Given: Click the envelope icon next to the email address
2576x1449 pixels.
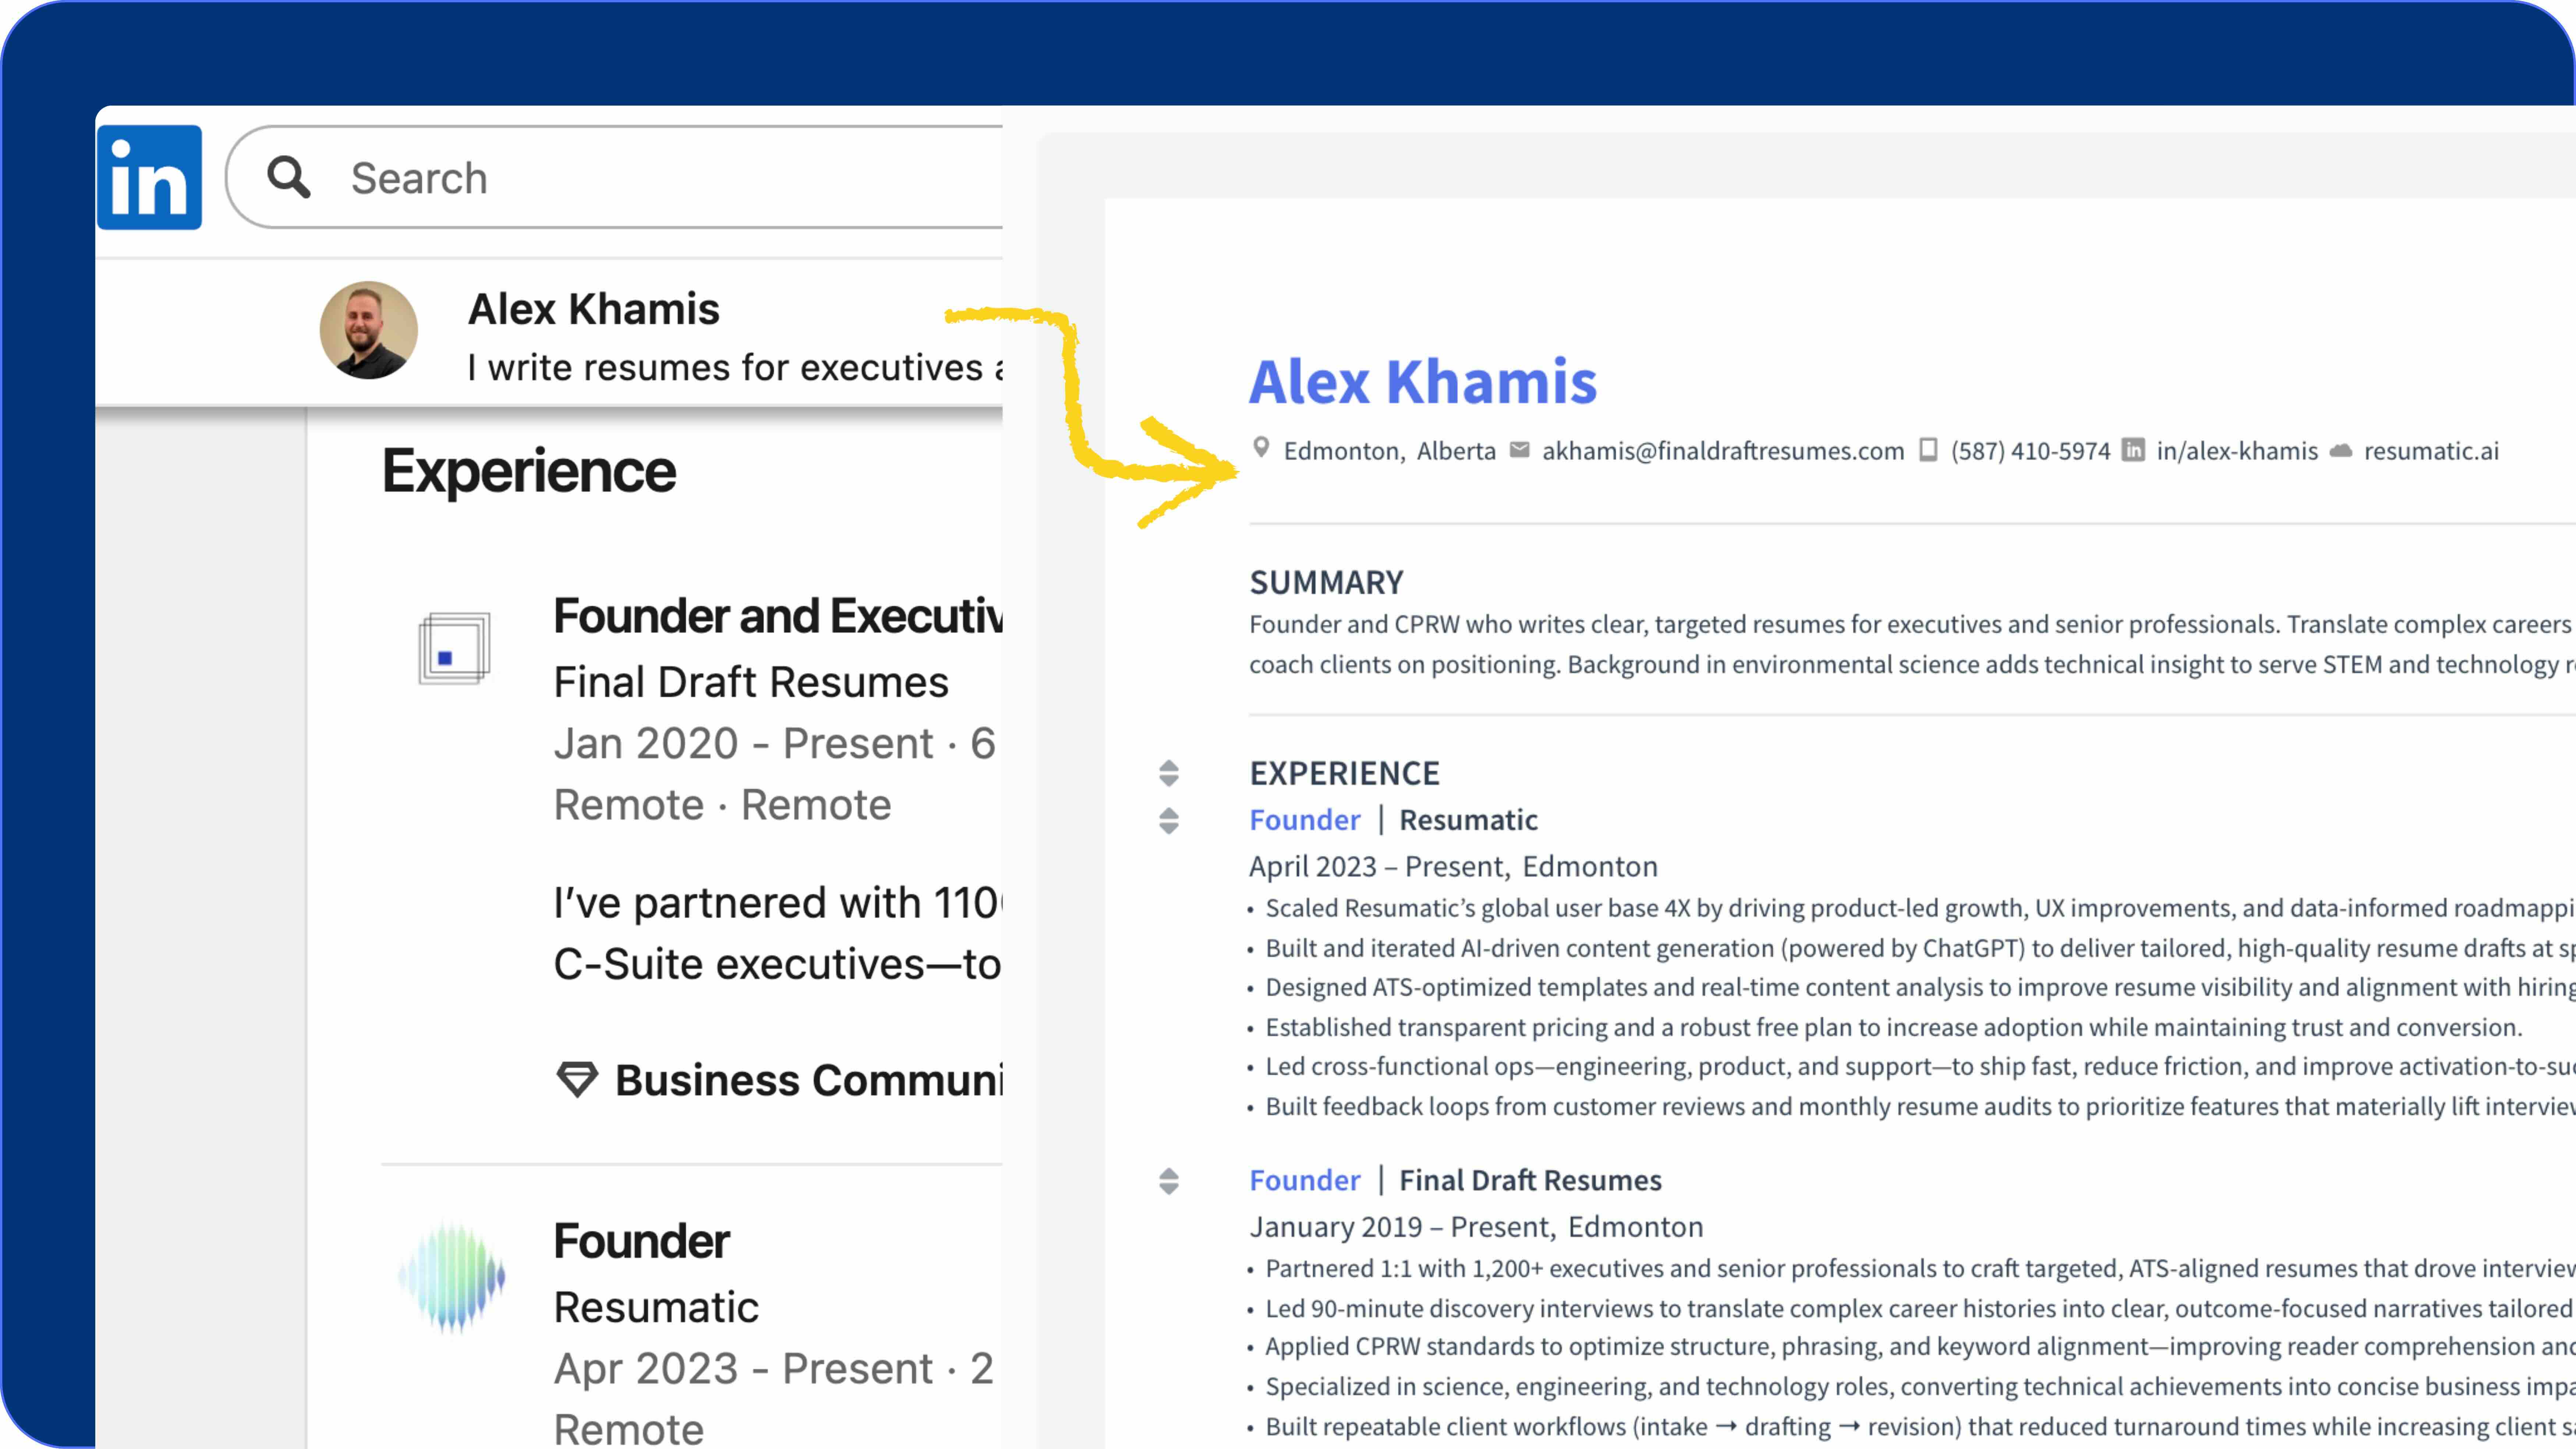Looking at the screenshot, I should [1519, 450].
